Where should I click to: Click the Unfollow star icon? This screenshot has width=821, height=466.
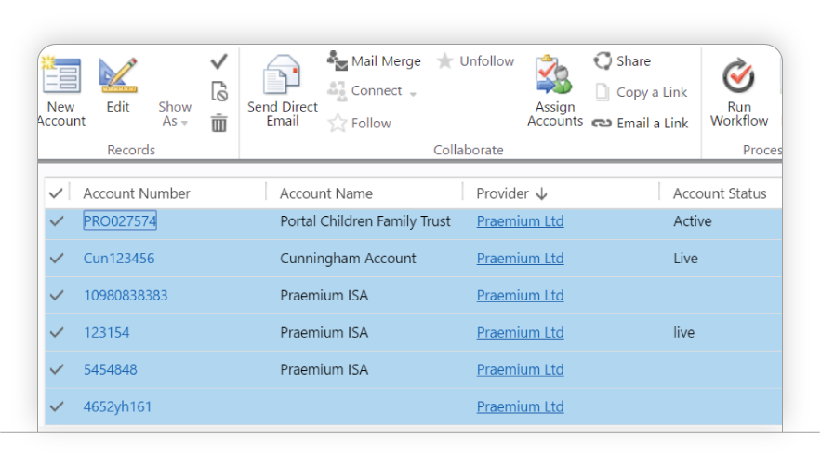[x=444, y=61]
